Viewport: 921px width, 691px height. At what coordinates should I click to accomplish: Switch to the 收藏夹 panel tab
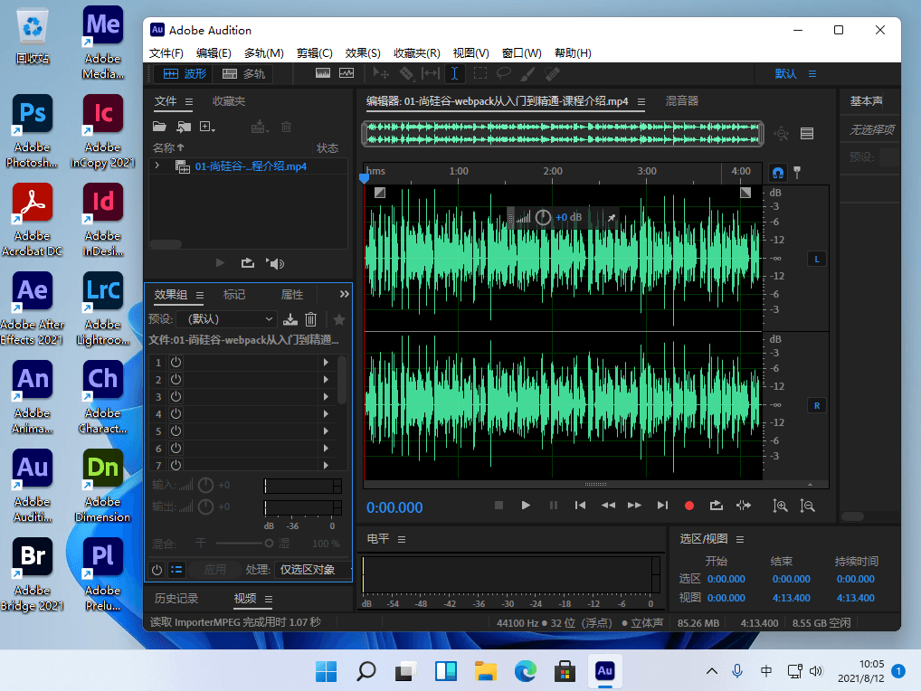(229, 101)
